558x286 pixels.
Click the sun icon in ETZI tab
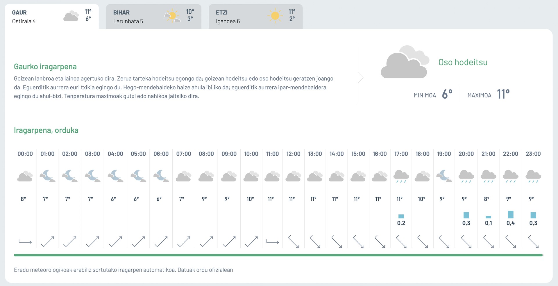(x=275, y=16)
